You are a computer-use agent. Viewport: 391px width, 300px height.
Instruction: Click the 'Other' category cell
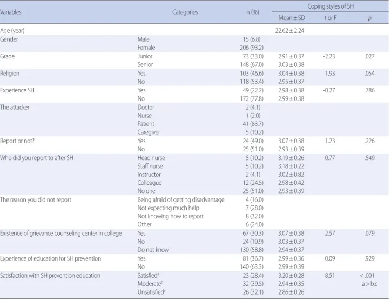(144, 225)
